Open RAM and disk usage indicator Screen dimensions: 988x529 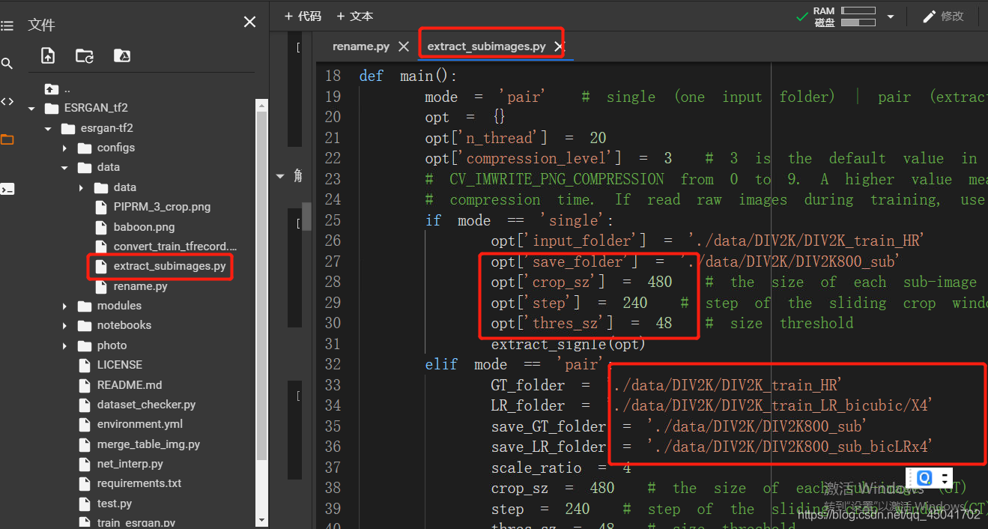845,16
